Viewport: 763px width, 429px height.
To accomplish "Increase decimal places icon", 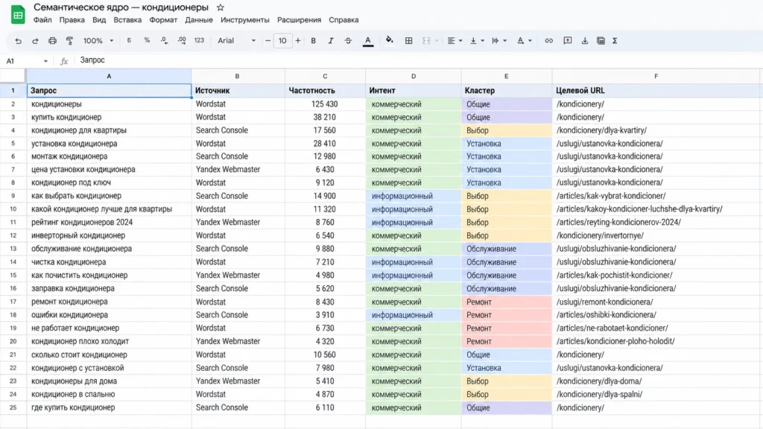I will click(182, 41).
